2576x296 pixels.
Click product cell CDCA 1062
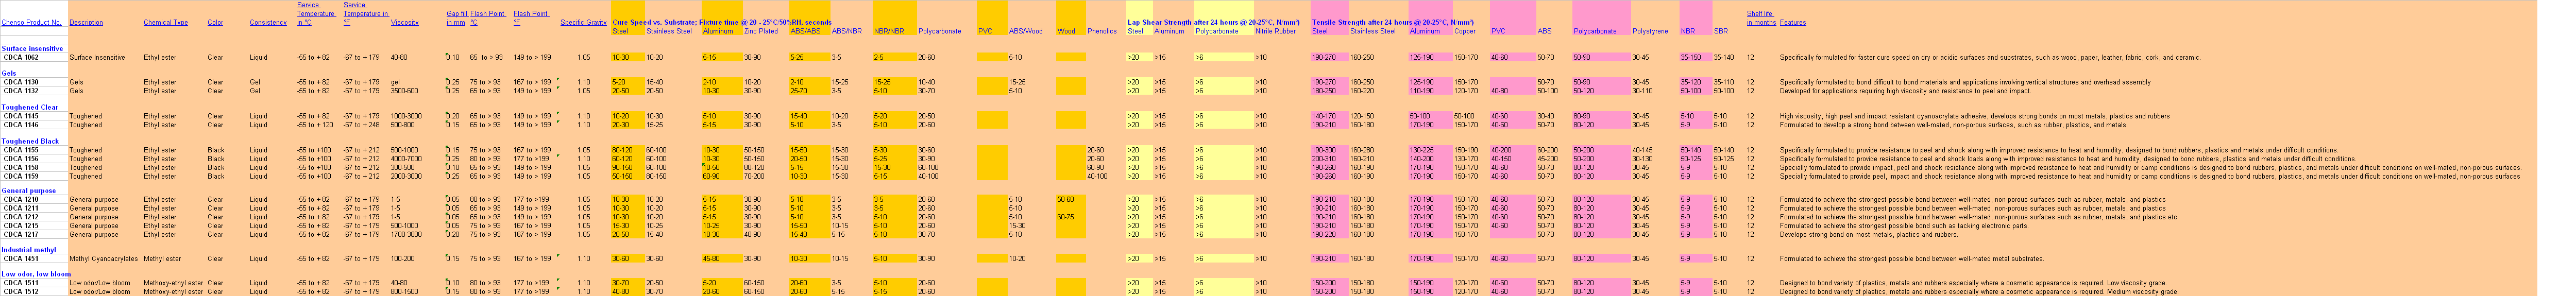click(x=21, y=57)
